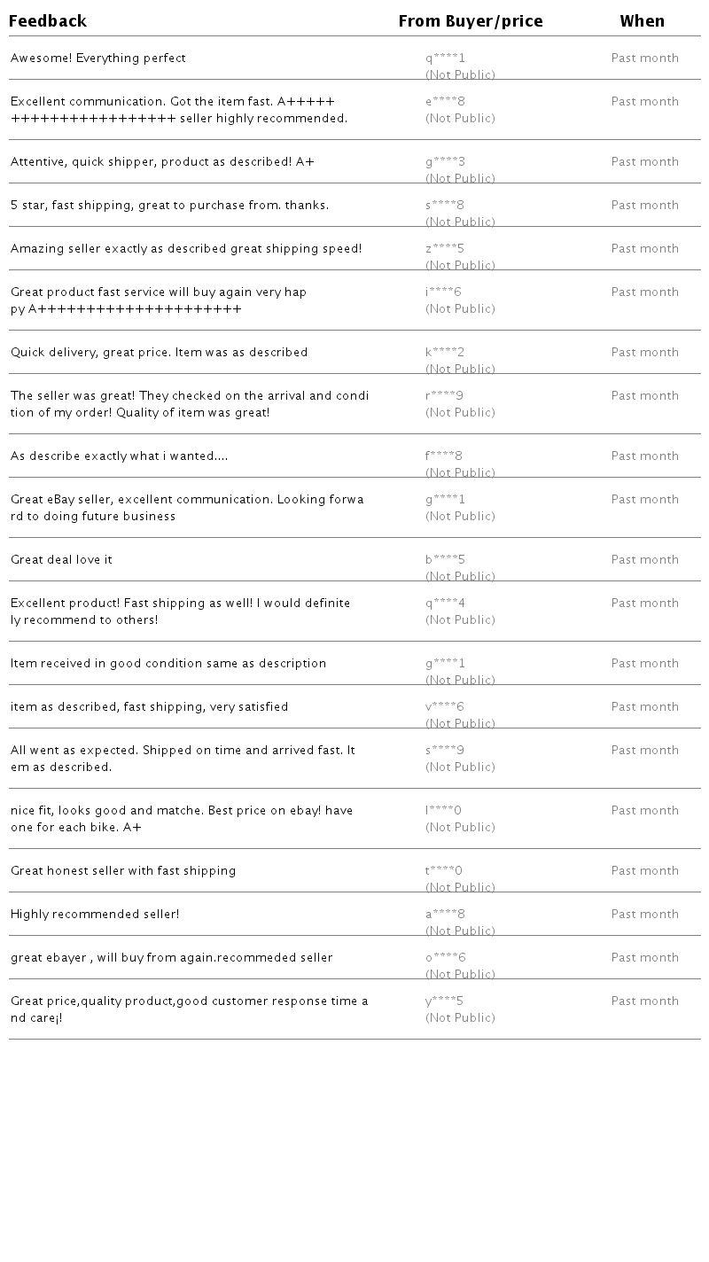Click the From Buyer/price column header
The height and width of the screenshot is (1262, 709).
[471, 21]
